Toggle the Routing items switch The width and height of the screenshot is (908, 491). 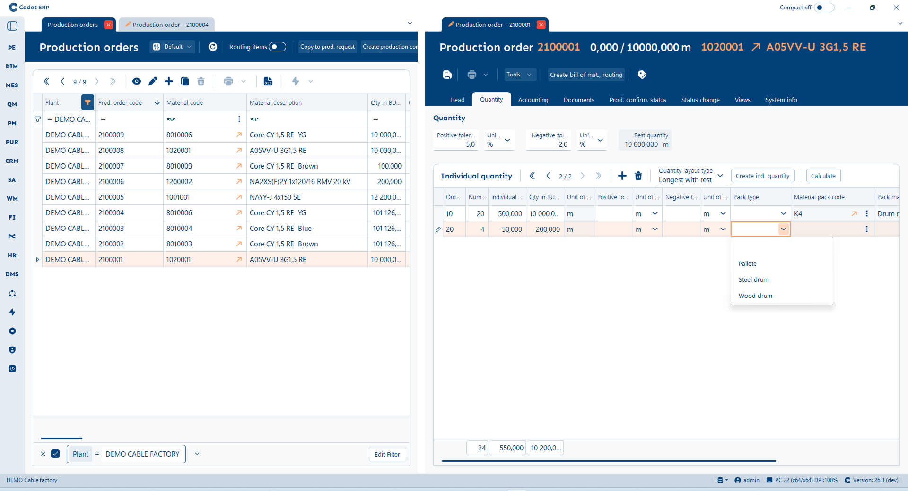(277, 47)
